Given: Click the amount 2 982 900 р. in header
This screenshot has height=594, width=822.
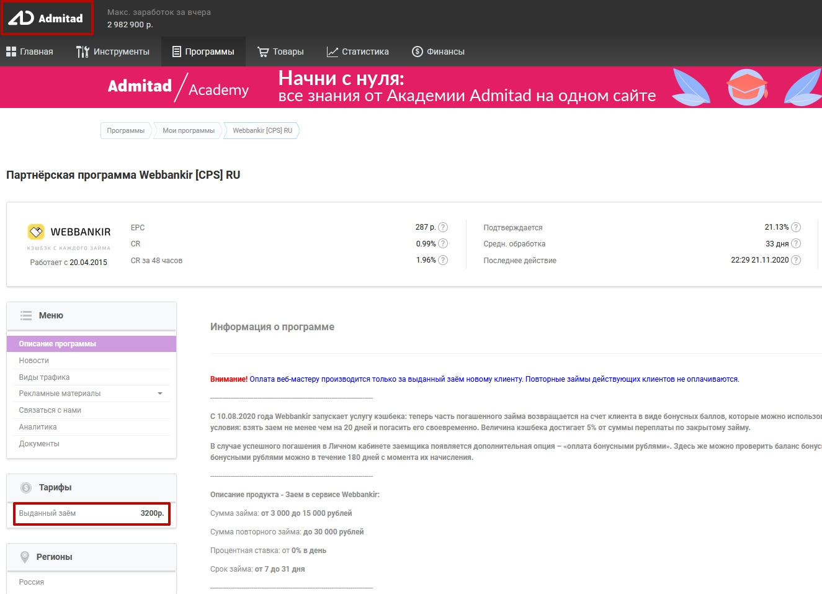Looking at the screenshot, I should click(x=130, y=25).
